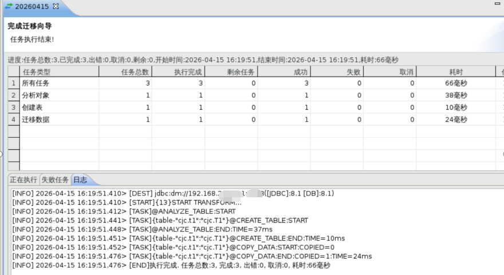This screenshot has height=275, width=504.
Task: Click the [DEST] jdbc log line
Action: pyautogui.click(x=173, y=193)
